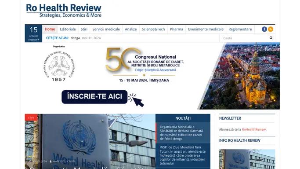Viewport: 300px width, 169px height.
Task: Open the RSS feed icon
Action: coord(270,29)
